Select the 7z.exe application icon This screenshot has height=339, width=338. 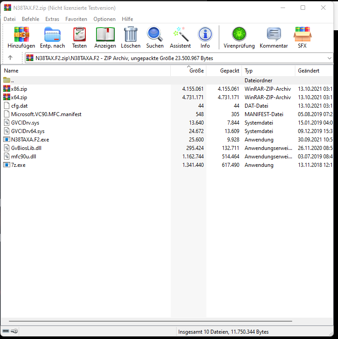pos(7,165)
